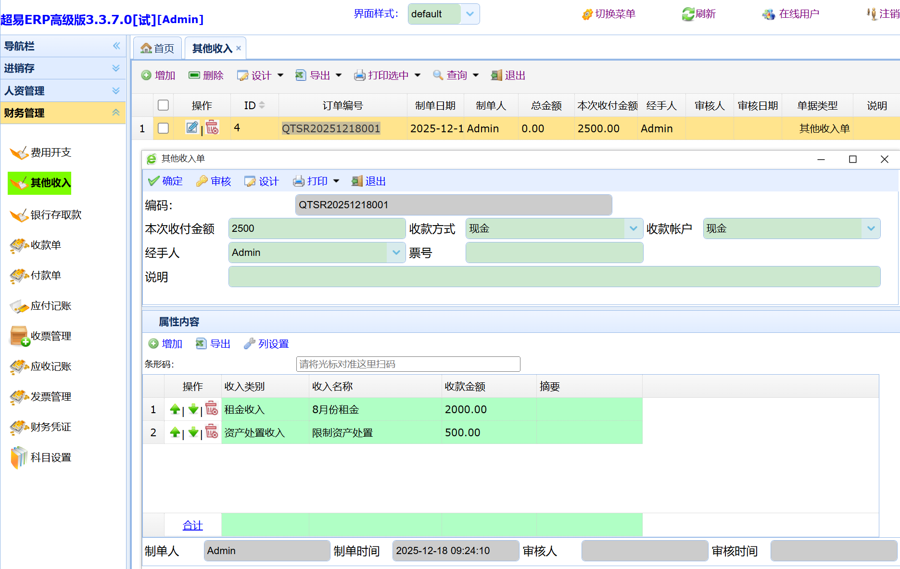Click the delete icon in order row 1
Screen dimensions: 900x569
(x=212, y=127)
